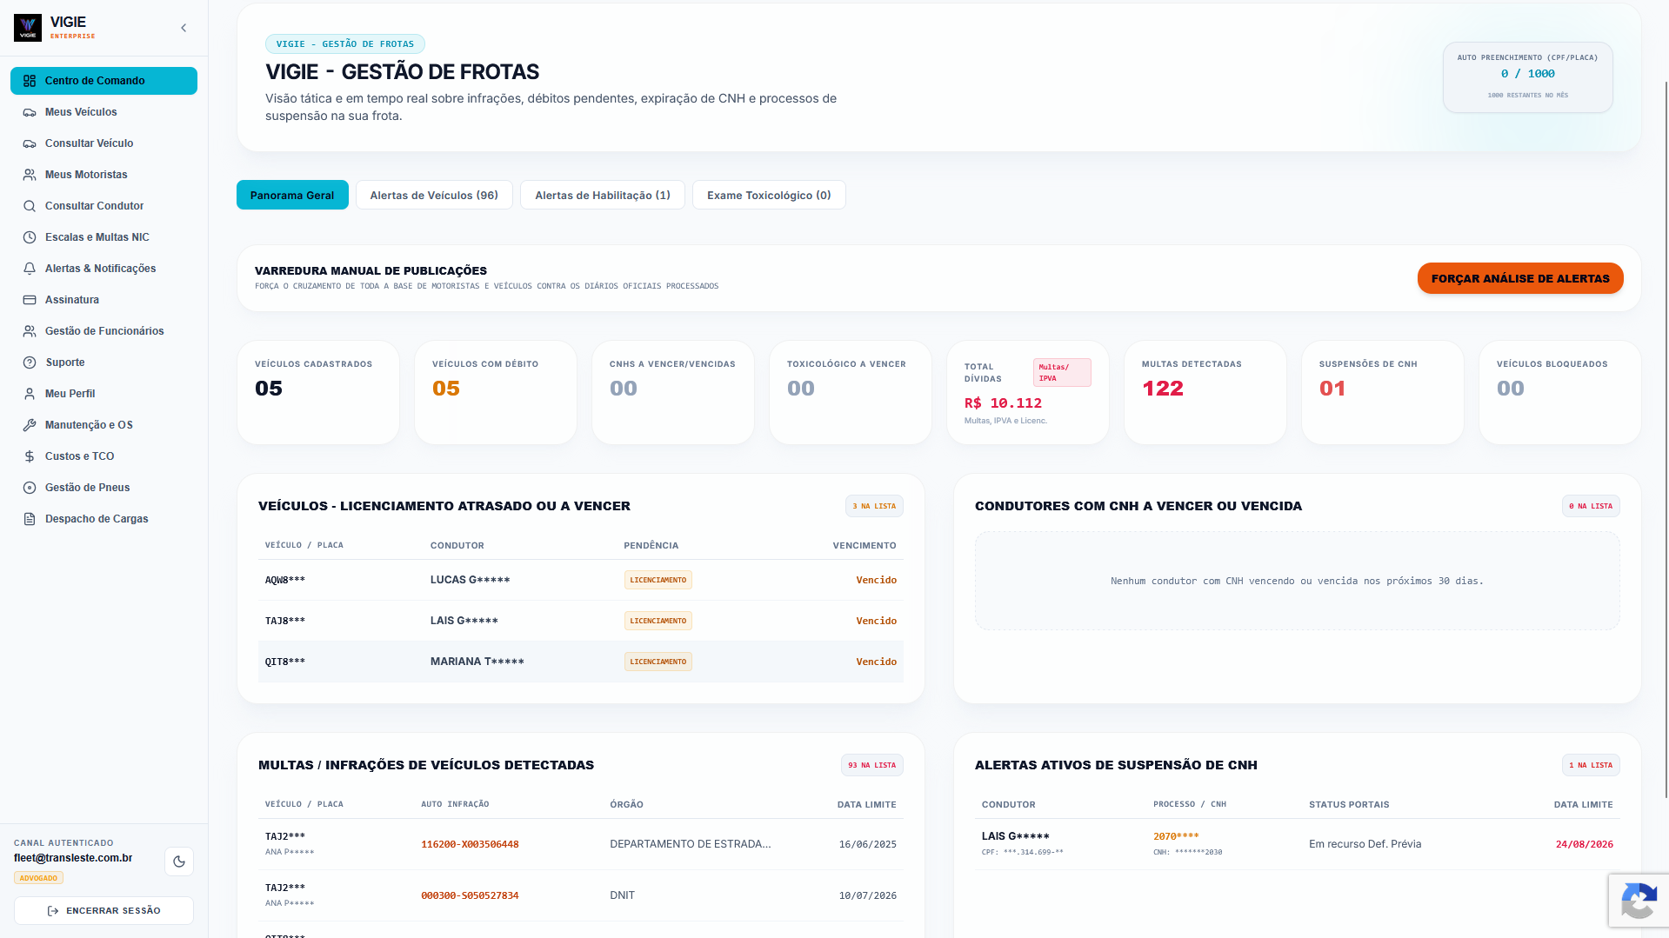Open the Exame Toxicológico (0) tab
Viewport: 1669px width, 938px height.
pos(769,195)
